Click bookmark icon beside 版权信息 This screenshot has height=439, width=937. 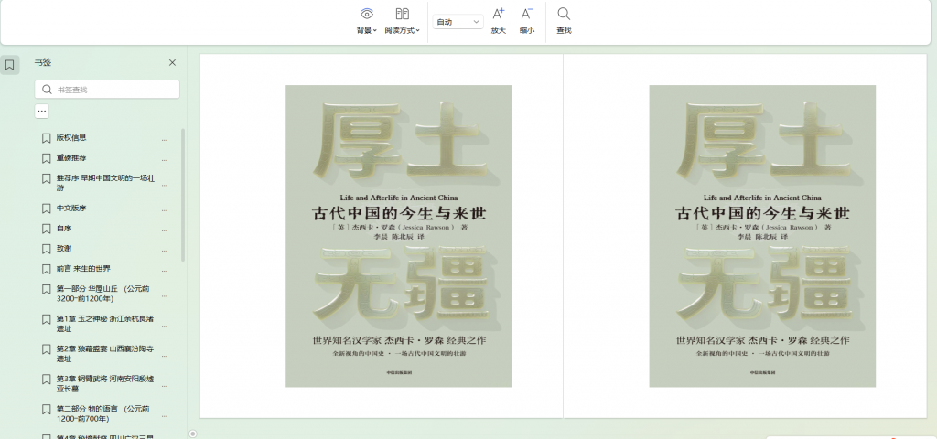[46, 138]
